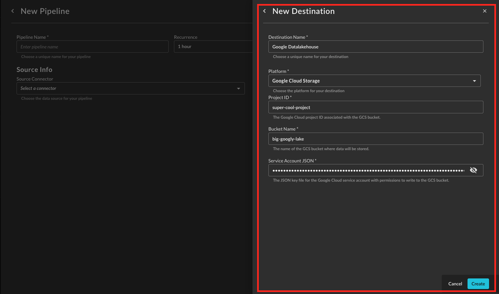Click the 'Pipeline Name' field label

[32, 37]
